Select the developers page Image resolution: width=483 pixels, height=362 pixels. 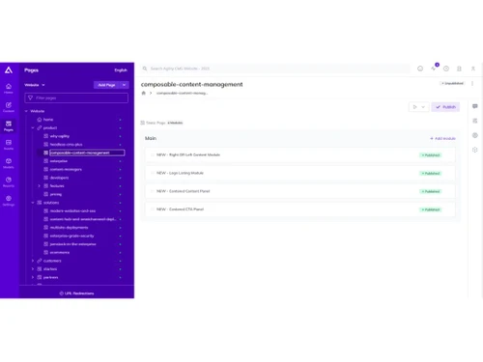click(x=59, y=178)
